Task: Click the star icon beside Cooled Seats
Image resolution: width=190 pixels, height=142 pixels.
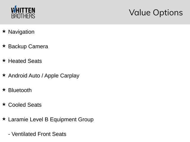Action: click(x=4, y=104)
